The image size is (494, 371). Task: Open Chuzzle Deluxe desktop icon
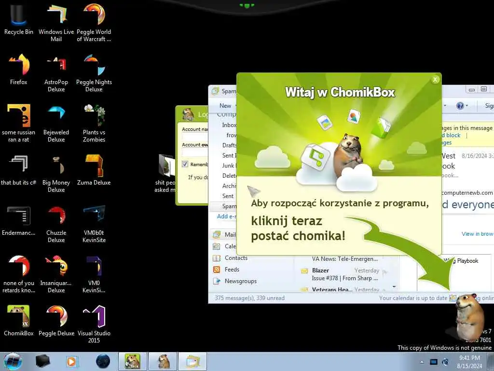click(x=56, y=223)
